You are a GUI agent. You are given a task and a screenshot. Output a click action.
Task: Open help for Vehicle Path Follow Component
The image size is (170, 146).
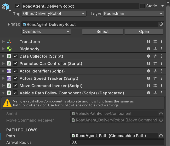[x=149, y=93]
